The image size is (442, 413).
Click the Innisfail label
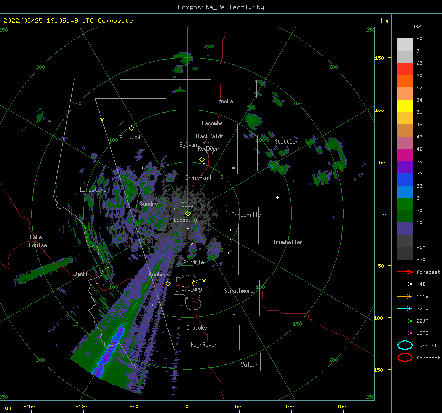point(198,178)
